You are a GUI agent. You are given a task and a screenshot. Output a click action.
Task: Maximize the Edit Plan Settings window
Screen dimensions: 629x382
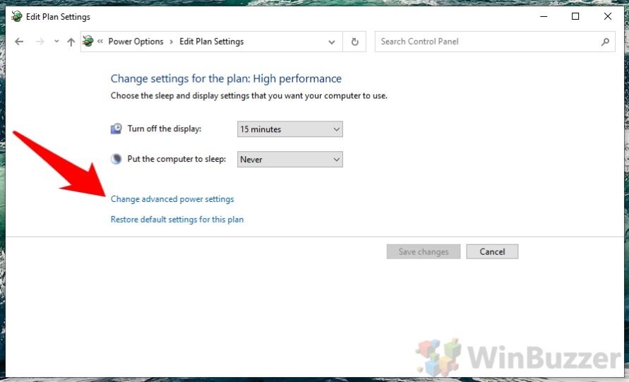point(575,16)
